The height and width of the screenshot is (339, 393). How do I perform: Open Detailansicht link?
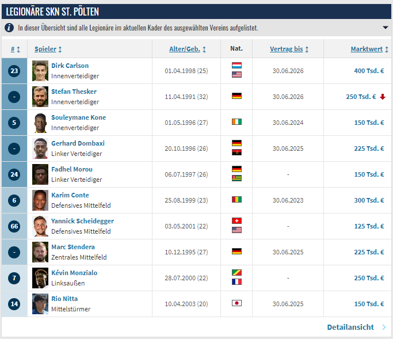[x=350, y=327]
